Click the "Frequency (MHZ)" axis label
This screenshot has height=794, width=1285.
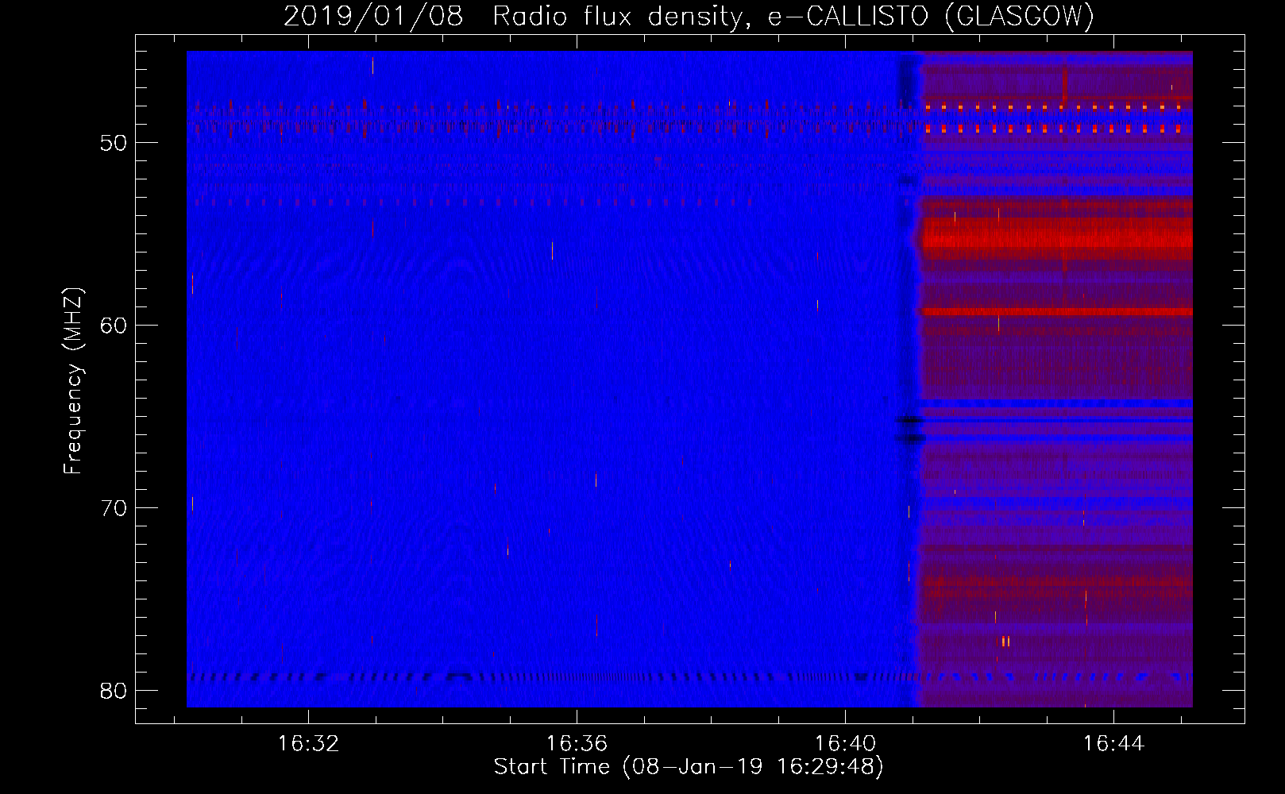tap(73, 381)
